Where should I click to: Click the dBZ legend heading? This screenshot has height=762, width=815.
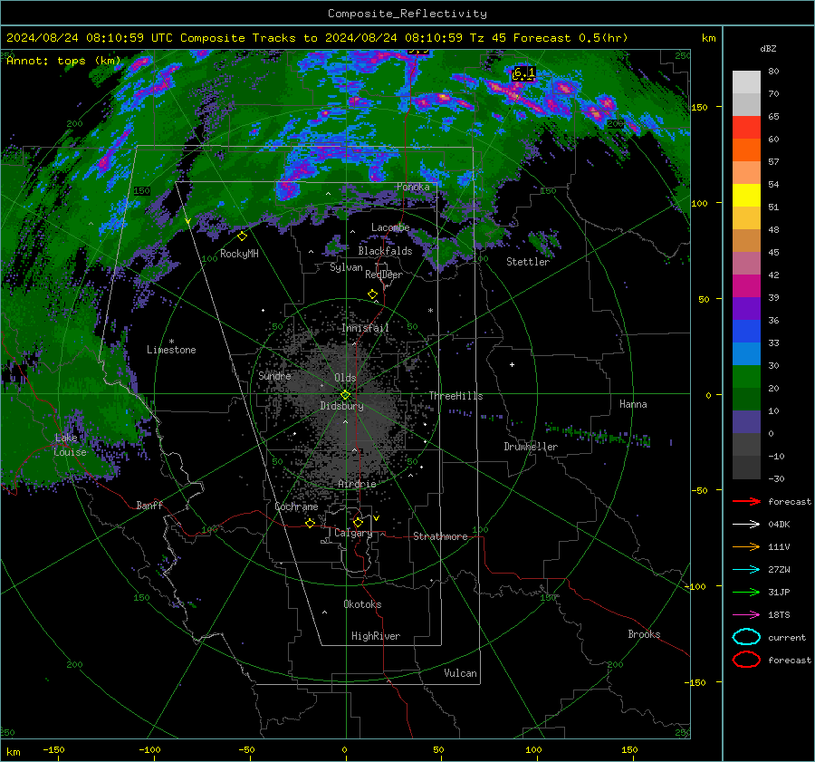click(768, 49)
